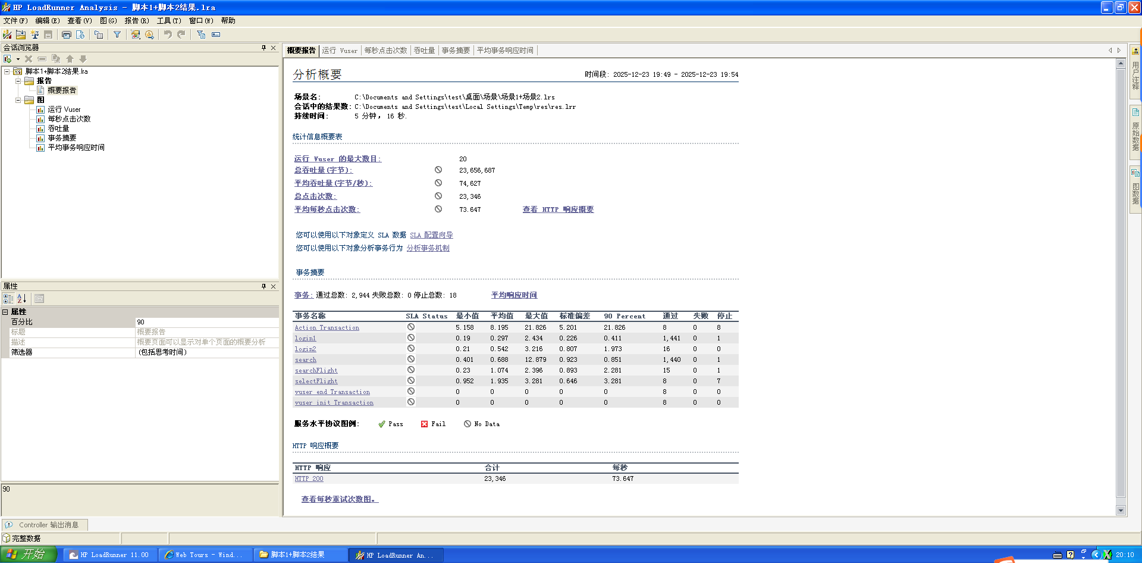Screen dimensions: 1142x563
Task: Click the funnel filter icon in the toolbar
Action: [x=117, y=35]
